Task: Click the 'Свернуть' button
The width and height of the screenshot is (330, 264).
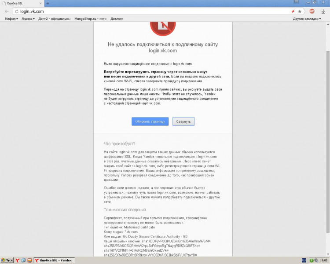Action: [x=183, y=121]
